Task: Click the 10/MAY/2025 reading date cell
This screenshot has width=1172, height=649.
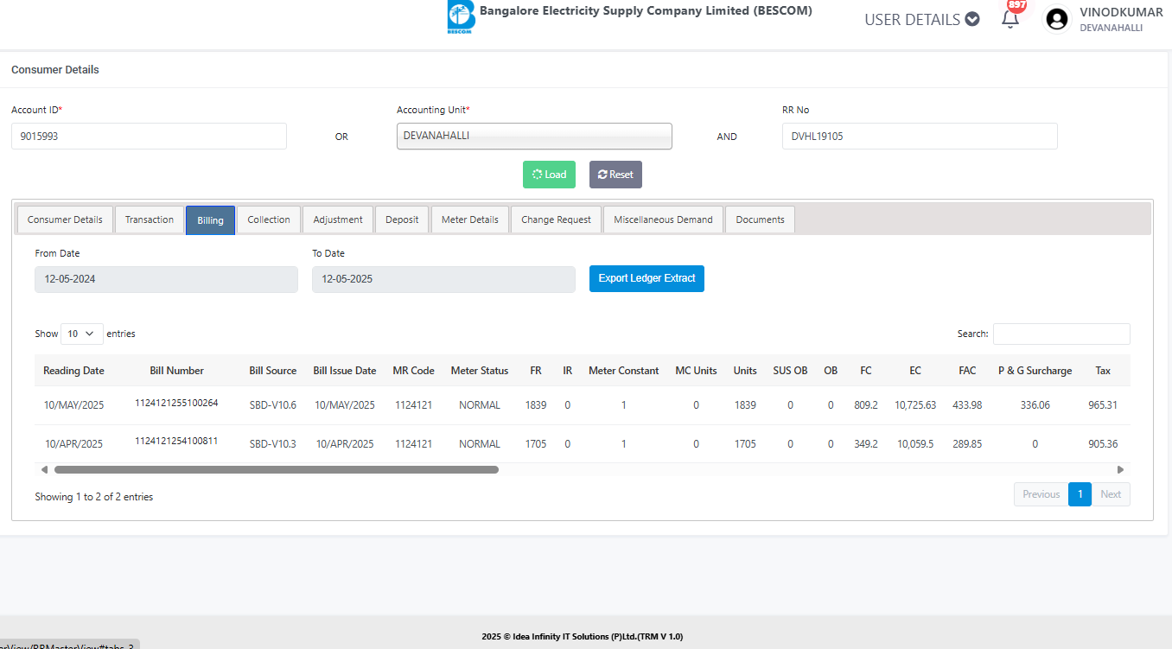Action: [73, 405]
